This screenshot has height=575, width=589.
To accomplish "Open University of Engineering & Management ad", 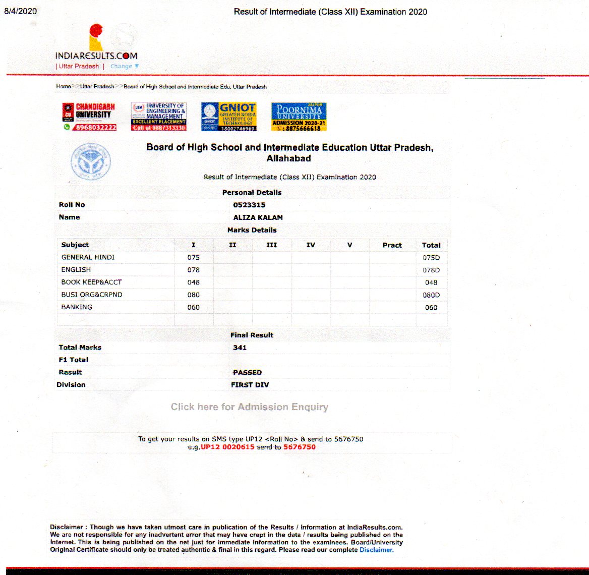I will (158, 117).
